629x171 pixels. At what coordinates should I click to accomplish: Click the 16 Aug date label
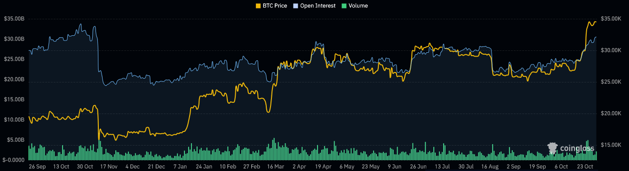tap(489, 167)
